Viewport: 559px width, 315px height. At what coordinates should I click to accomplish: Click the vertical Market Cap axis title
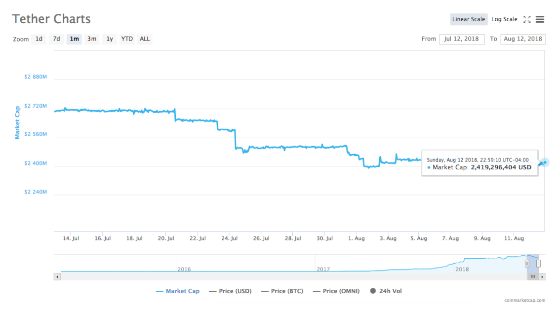(x=17, y=122)
